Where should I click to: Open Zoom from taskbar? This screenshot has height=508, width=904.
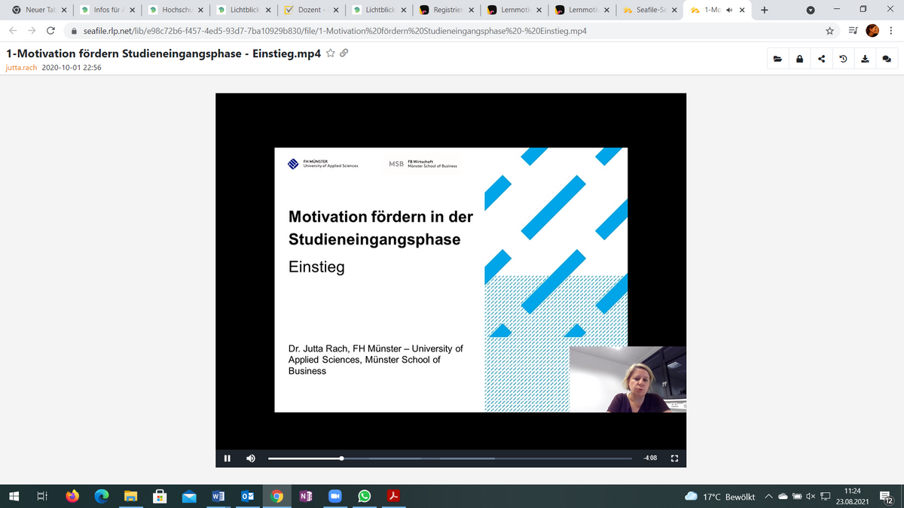335,497
